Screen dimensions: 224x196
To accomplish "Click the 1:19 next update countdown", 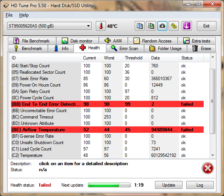I will [x=139, y=185].
